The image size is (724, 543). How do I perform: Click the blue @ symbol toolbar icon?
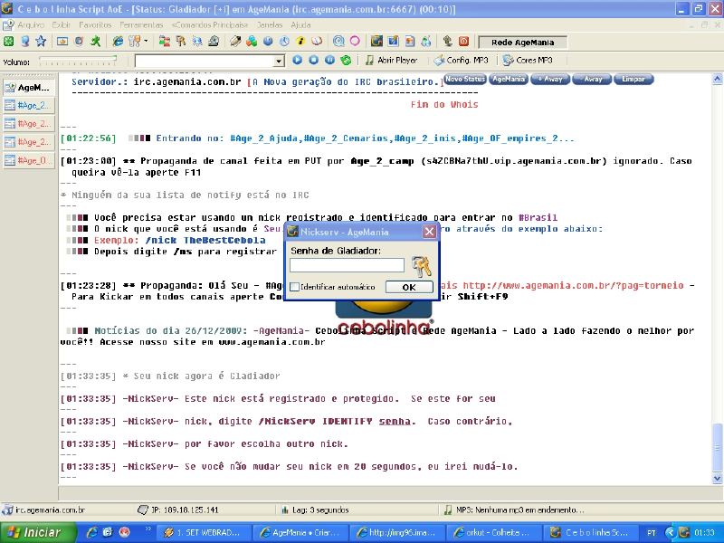tap(338, 42)
